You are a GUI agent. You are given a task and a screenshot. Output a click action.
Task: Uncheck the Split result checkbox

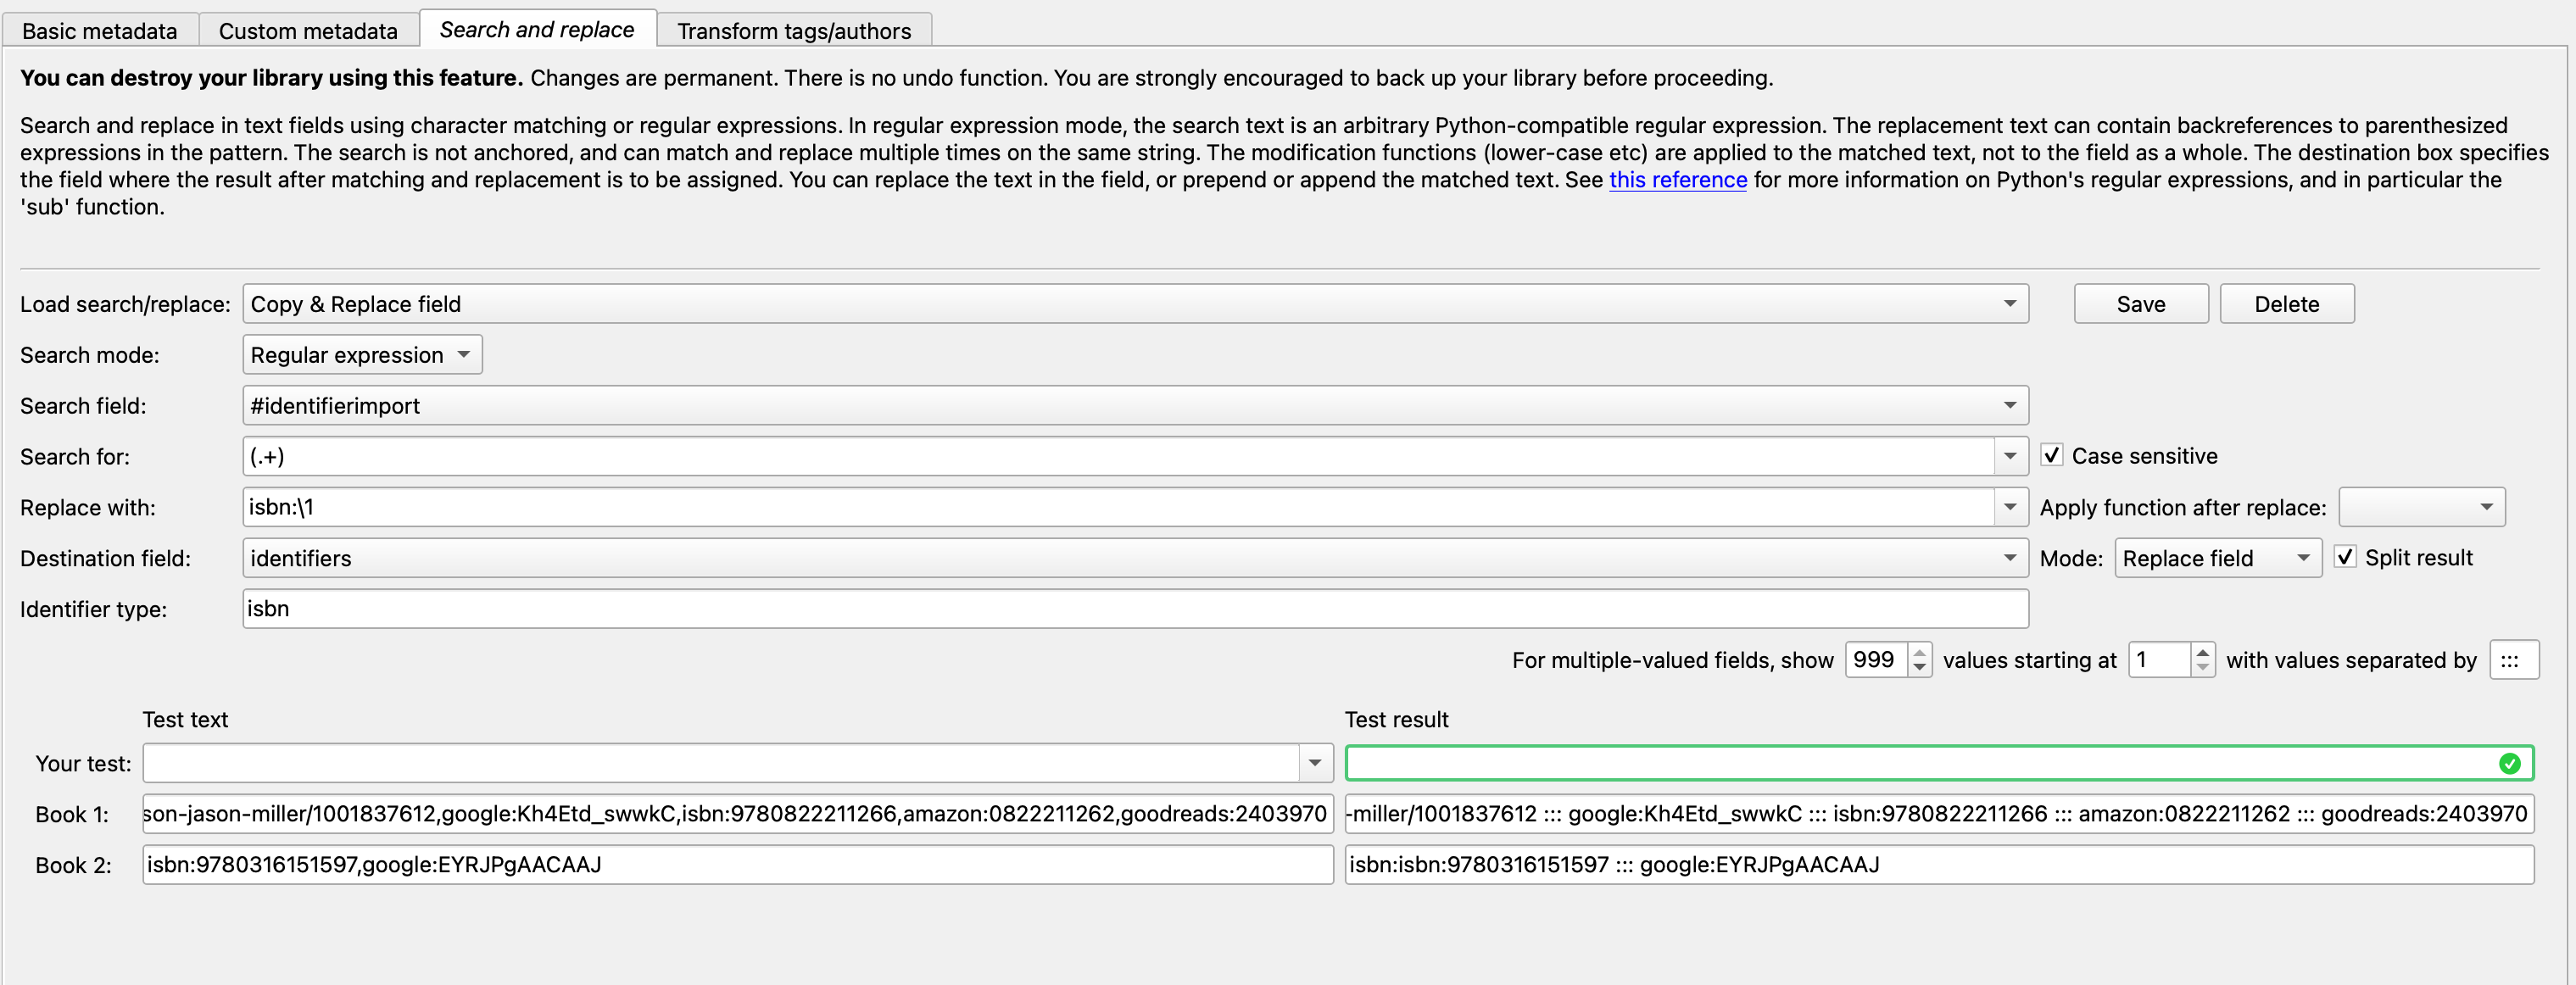(2345, 557)
